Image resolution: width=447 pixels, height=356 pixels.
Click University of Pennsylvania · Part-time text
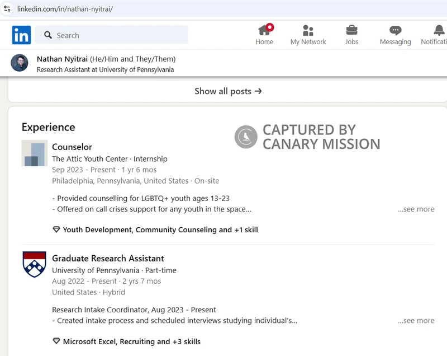[114, 270]
